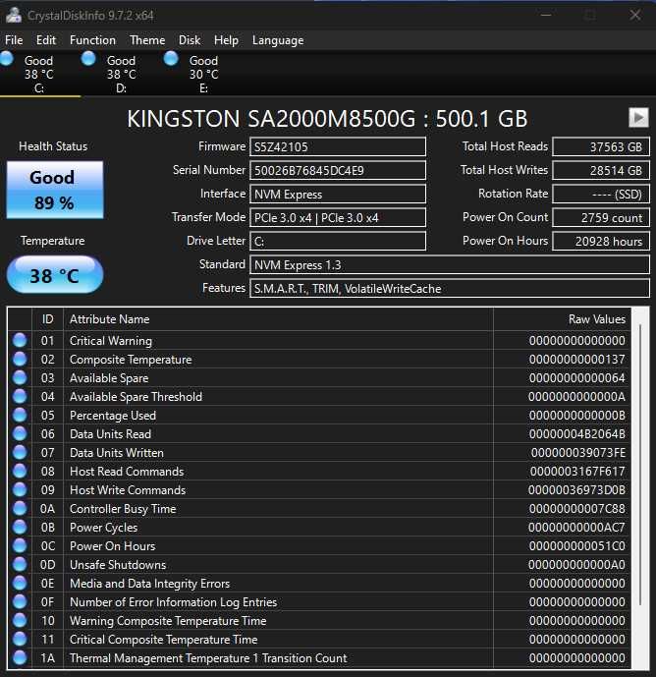
Task: Switch to the D: drive tab
Action: point(121,74)
